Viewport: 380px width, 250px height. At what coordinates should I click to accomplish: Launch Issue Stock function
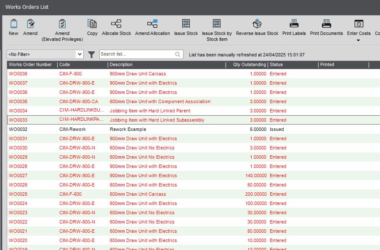coord(186,24)
